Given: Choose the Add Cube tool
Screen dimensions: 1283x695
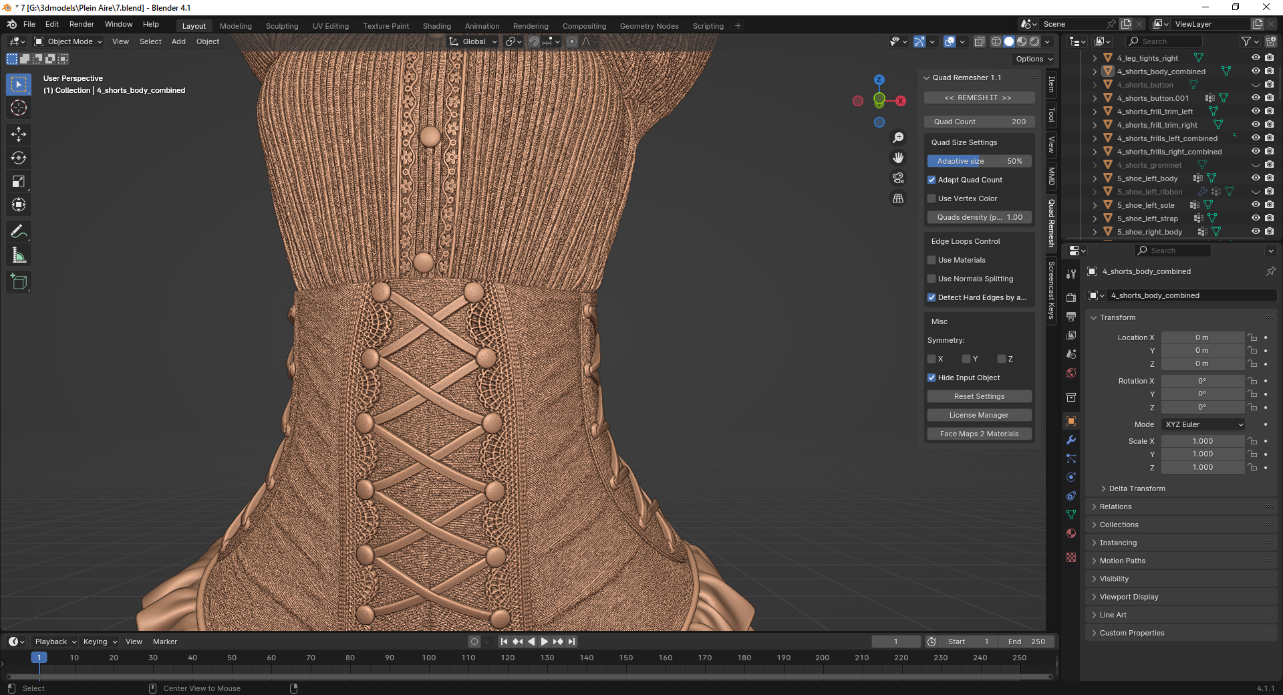Looking at the screenshot, I should point(19,282).
